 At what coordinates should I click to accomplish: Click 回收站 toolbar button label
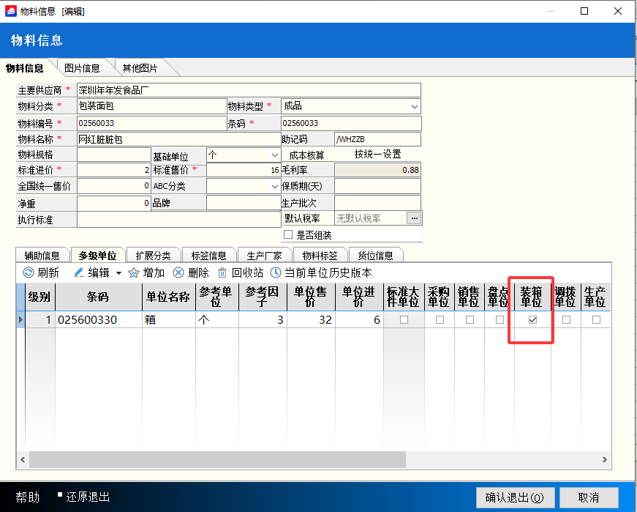[x=247, y=272]
